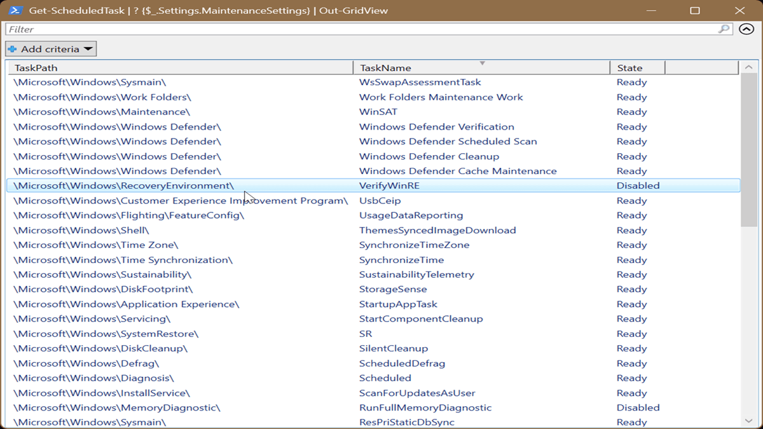Select the RunFullMemoryDiagnostic task
763x429 pixels.
(x=425, y=407)
